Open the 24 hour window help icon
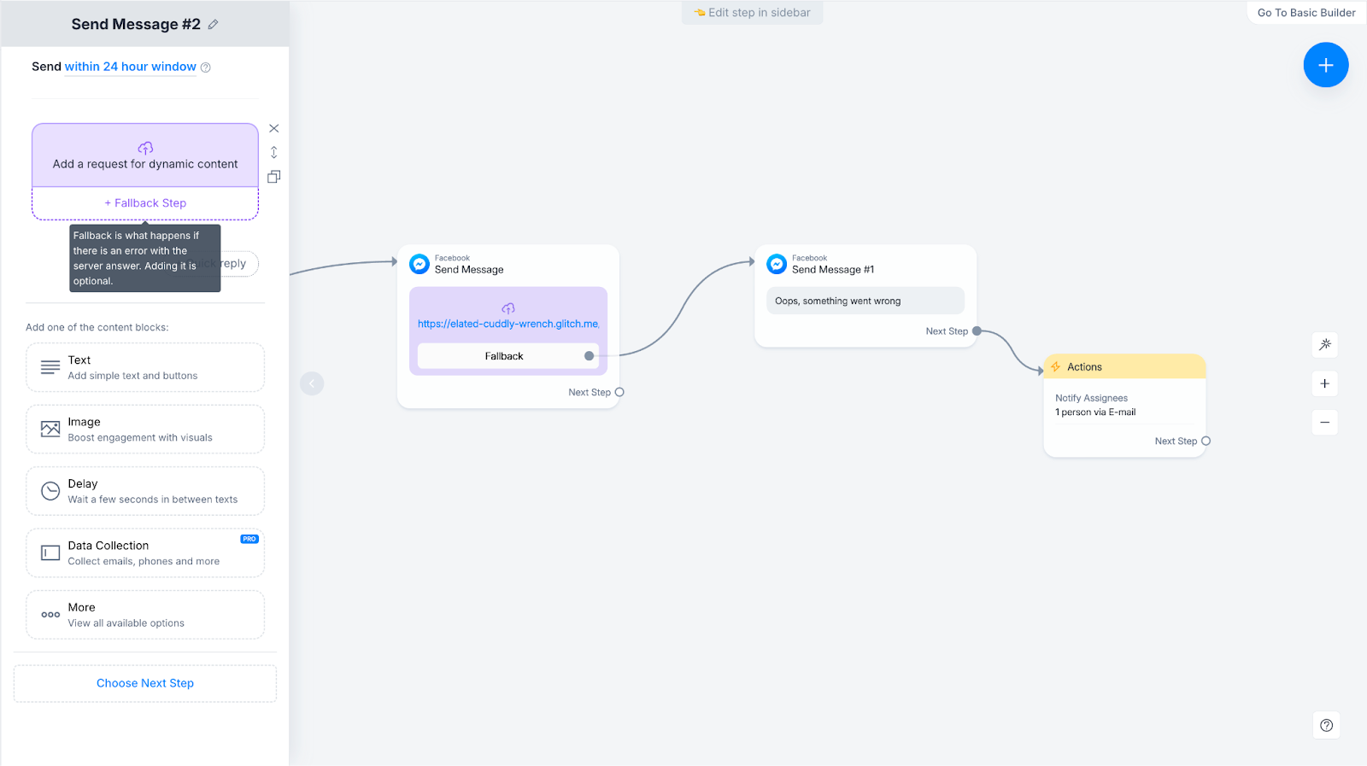1367x766 pixels. coord(205,67)
